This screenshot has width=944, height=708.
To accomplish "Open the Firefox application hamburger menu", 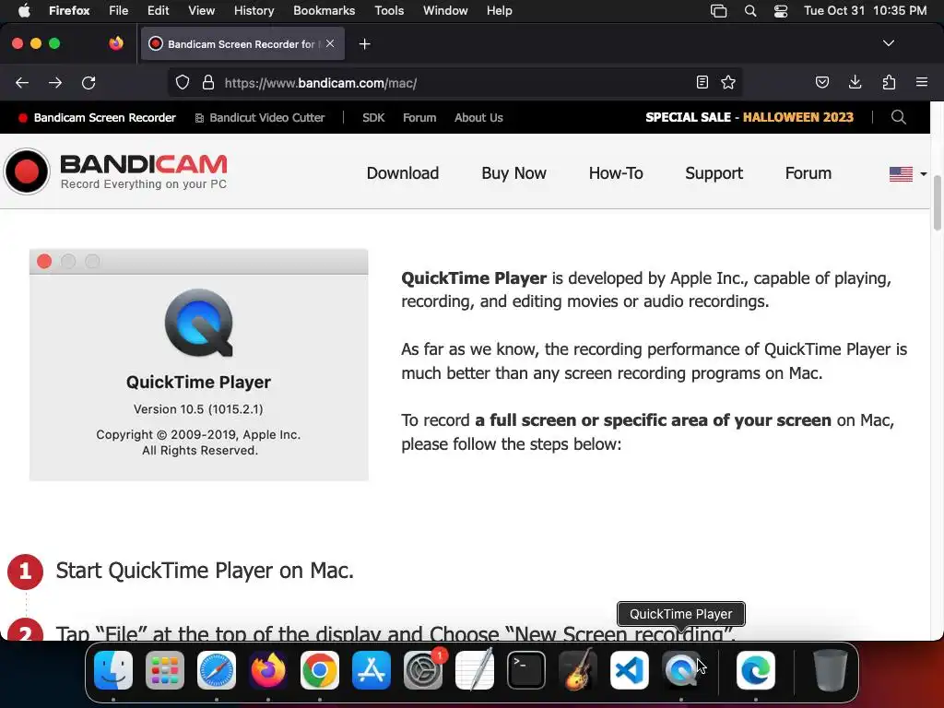I will 922,82.
